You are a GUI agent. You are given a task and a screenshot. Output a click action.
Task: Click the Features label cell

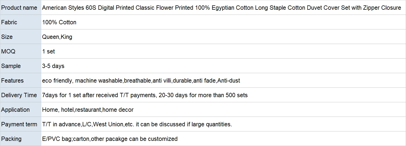pyautogui.click(x=12, y=81)
